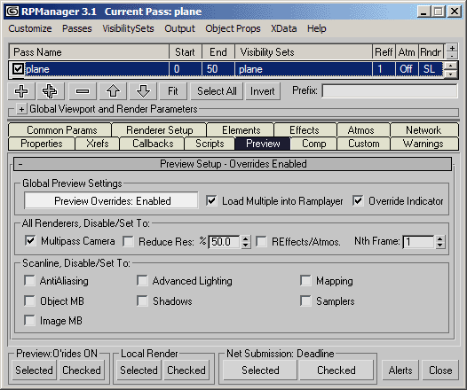This screenshot has width=467, height=390.
Task: Click the Select All button
Action: pyautogui.click(x=217, y=91)
